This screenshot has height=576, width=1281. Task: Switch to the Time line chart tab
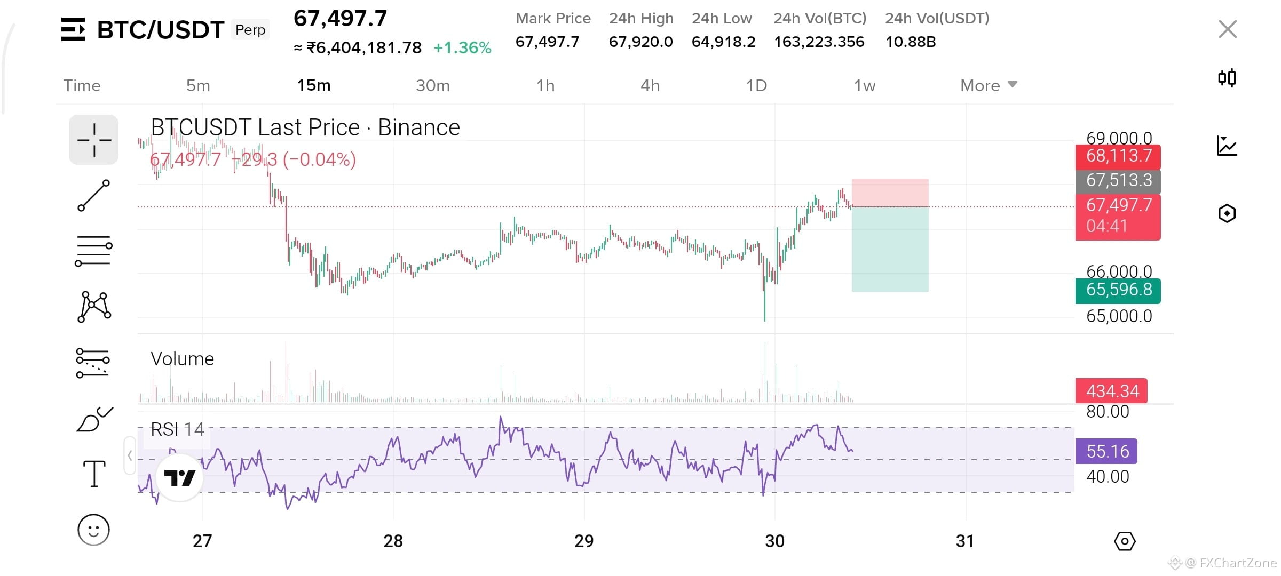(x=82, y=85)
